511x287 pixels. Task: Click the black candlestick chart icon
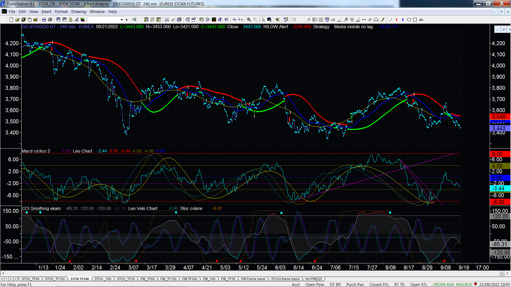(x=214, y=20)
